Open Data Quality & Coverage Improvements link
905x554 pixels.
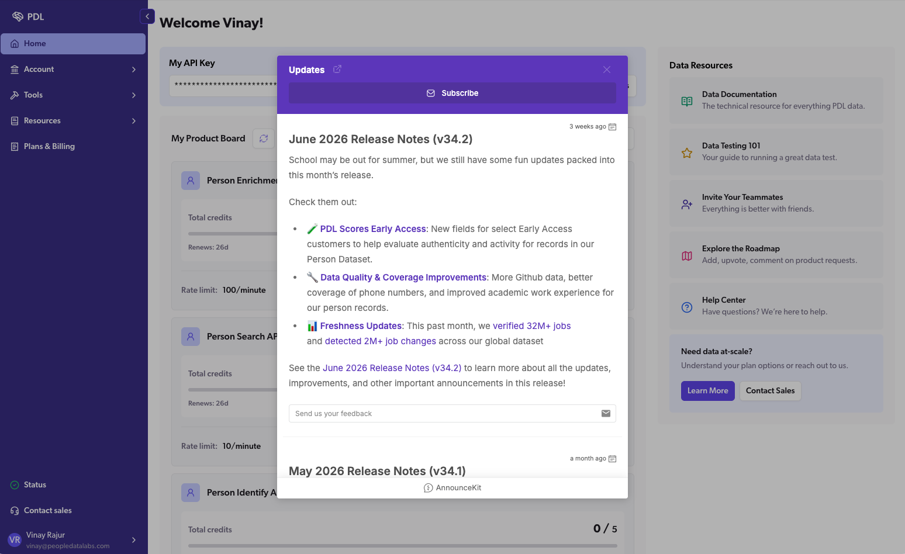[x=403, y=278]
